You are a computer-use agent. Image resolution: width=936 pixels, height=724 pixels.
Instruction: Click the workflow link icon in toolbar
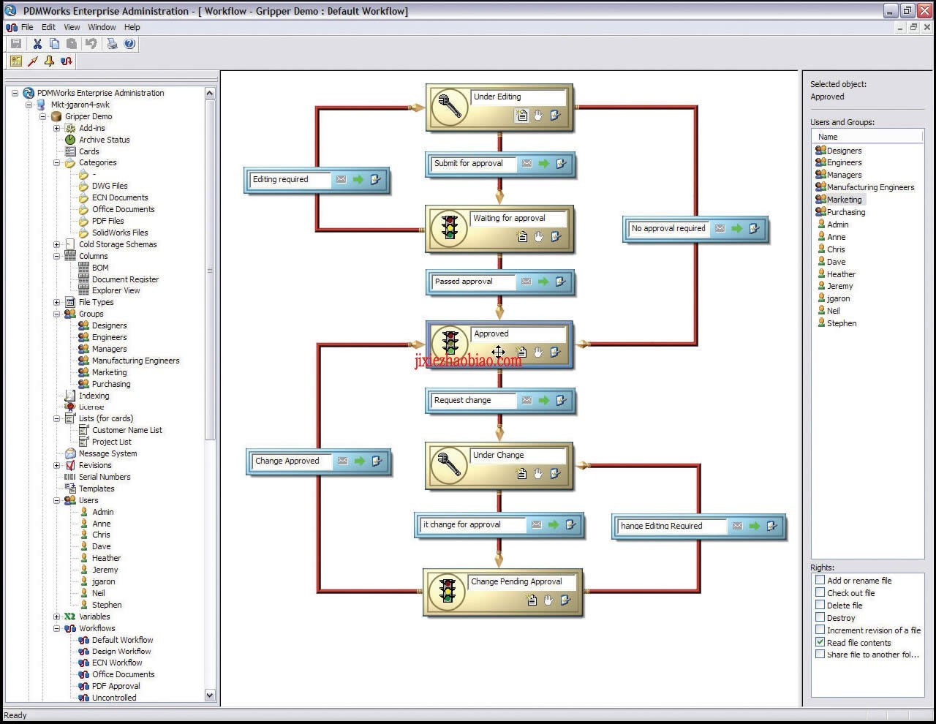pos(67,61)
